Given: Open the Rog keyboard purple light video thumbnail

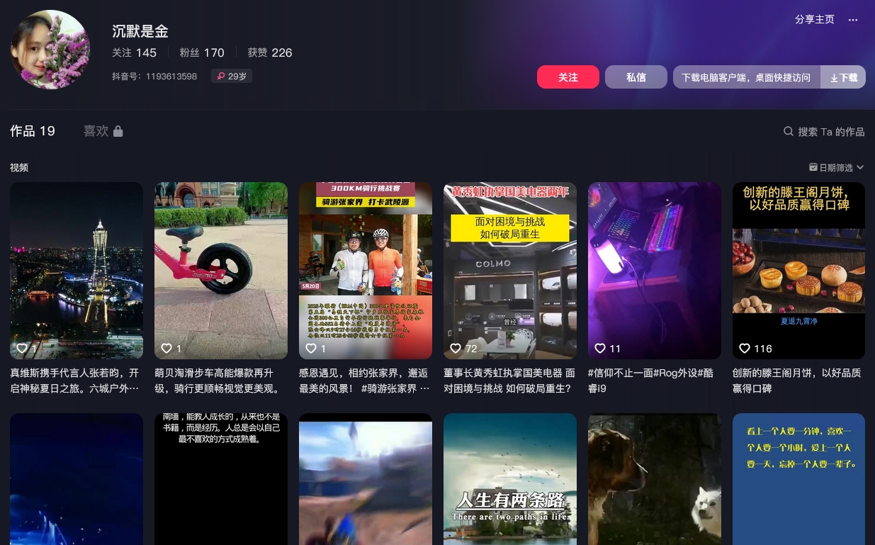Looking at the screenshot, I should pyautogui.click(x=655, y=271).
